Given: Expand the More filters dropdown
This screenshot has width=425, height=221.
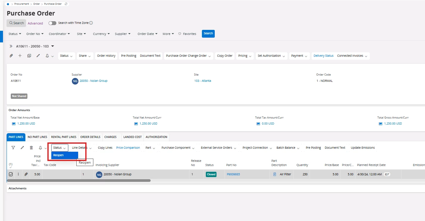Looking at the screenshot, I should pyautogui.click(x=168, y=34).
